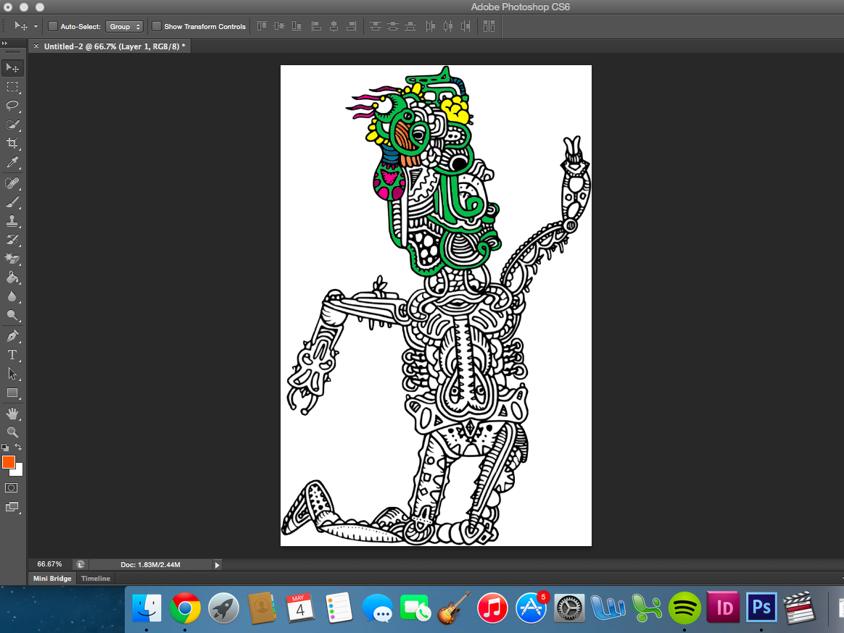Screen dimensions: 844x633
Task: Choose the Paint Bucket tool
Action: click(12, 277)
